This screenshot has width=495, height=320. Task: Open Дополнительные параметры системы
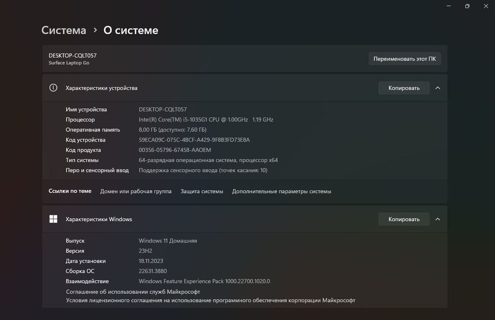282,191
